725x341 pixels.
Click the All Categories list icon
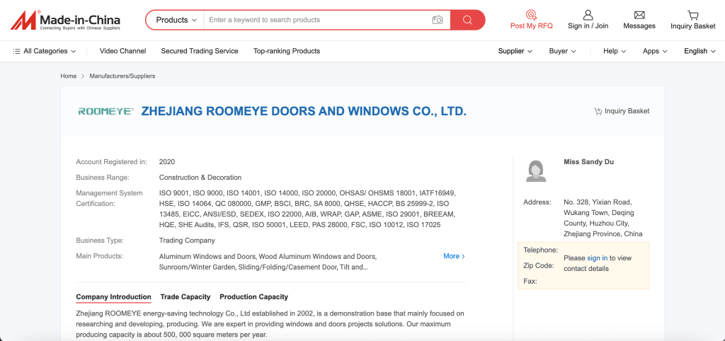(17, 51)
